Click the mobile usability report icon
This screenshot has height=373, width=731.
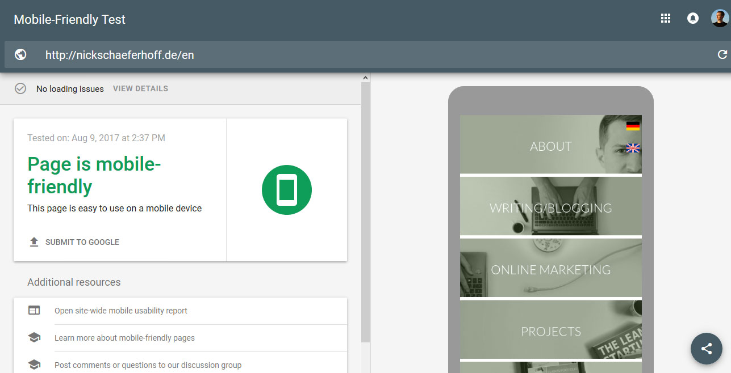point(34,311)
